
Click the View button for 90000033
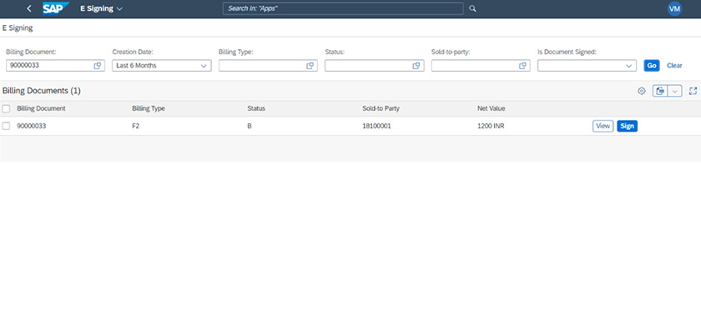603,127
